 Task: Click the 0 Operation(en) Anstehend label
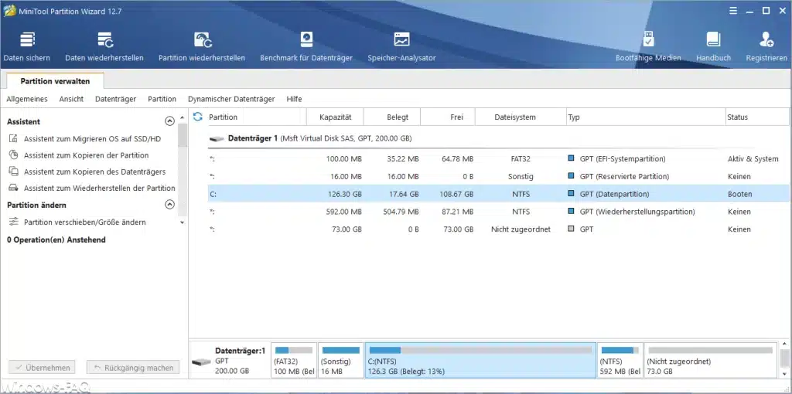[x=56, y=239]
